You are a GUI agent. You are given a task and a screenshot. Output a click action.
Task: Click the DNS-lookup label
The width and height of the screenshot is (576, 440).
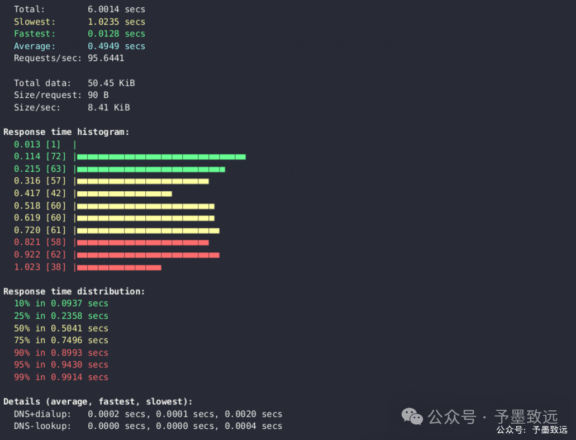tap(42, 426)
